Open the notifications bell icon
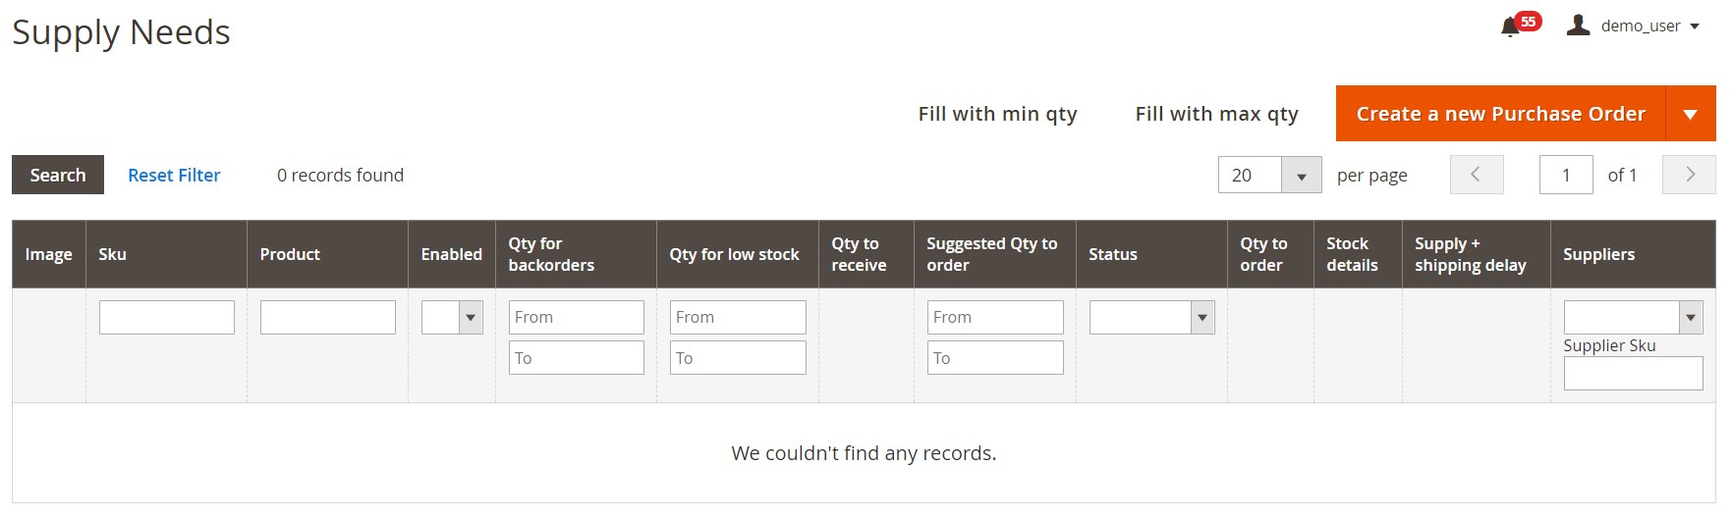Viewport: 1732px width, 519px height. click(1510, 26)
